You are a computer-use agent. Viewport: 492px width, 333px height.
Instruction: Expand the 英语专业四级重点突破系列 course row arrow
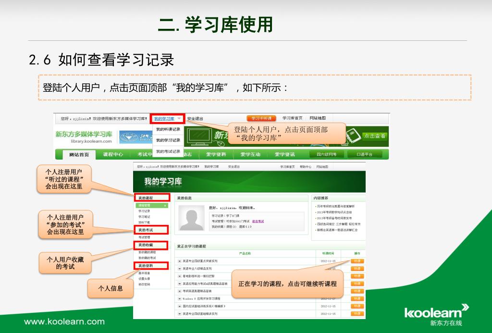[180, 261]
